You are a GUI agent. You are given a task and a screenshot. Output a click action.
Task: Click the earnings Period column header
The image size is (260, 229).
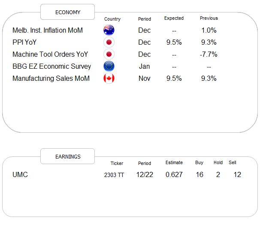pyautogui.click(x=145, y=163)
